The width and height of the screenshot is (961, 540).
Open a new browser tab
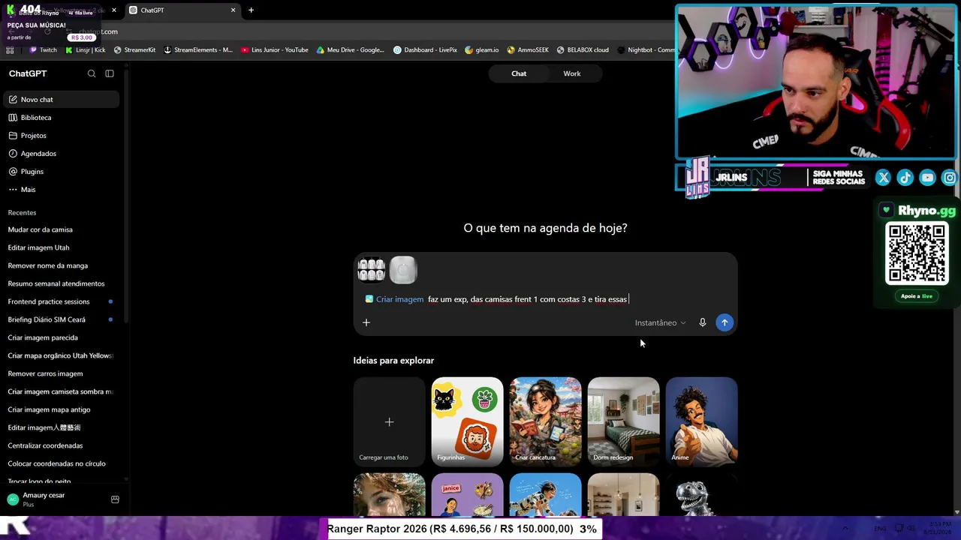click(x=251, y=10)
